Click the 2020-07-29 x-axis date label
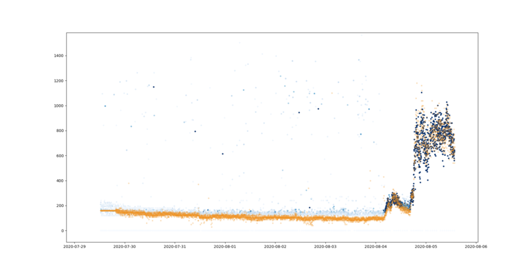 (x=74, y=247)
